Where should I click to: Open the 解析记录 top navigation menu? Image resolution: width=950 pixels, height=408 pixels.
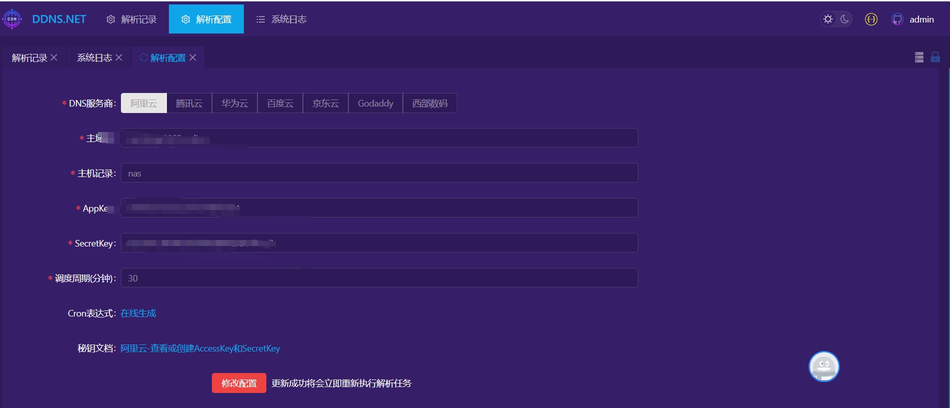point(131,19)
